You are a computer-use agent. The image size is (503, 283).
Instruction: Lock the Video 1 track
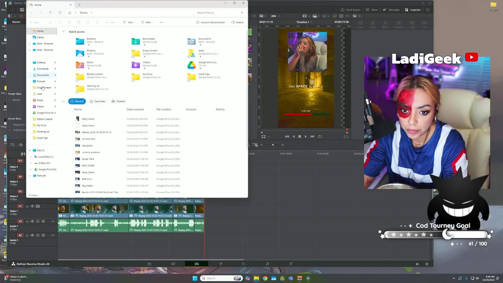pyautogui.click(x=27, y=206)
